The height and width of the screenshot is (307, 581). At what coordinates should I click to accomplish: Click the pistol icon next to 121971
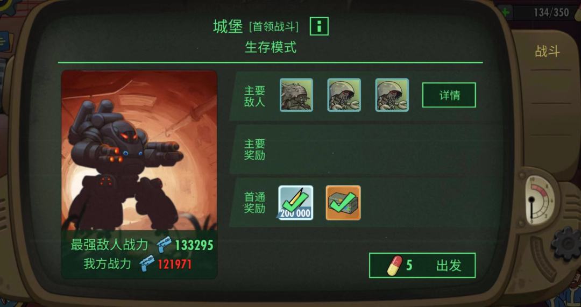(x=146, y=264)
